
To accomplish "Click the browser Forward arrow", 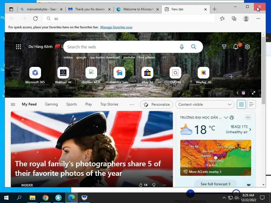I will pyautogui.click(x=24, y=19).
